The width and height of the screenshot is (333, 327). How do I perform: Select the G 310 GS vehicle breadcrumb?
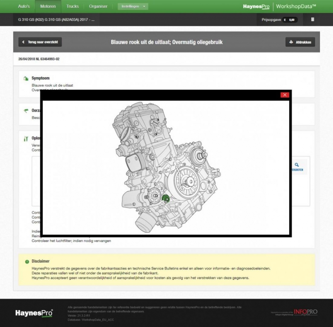[x=56, y=20]
